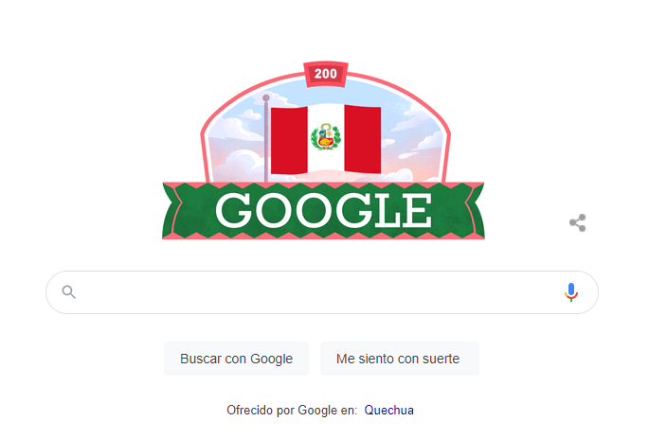Open the doodle via the white GOOGLE lettering
Screen dimensions: 649x439
point(323,211)
